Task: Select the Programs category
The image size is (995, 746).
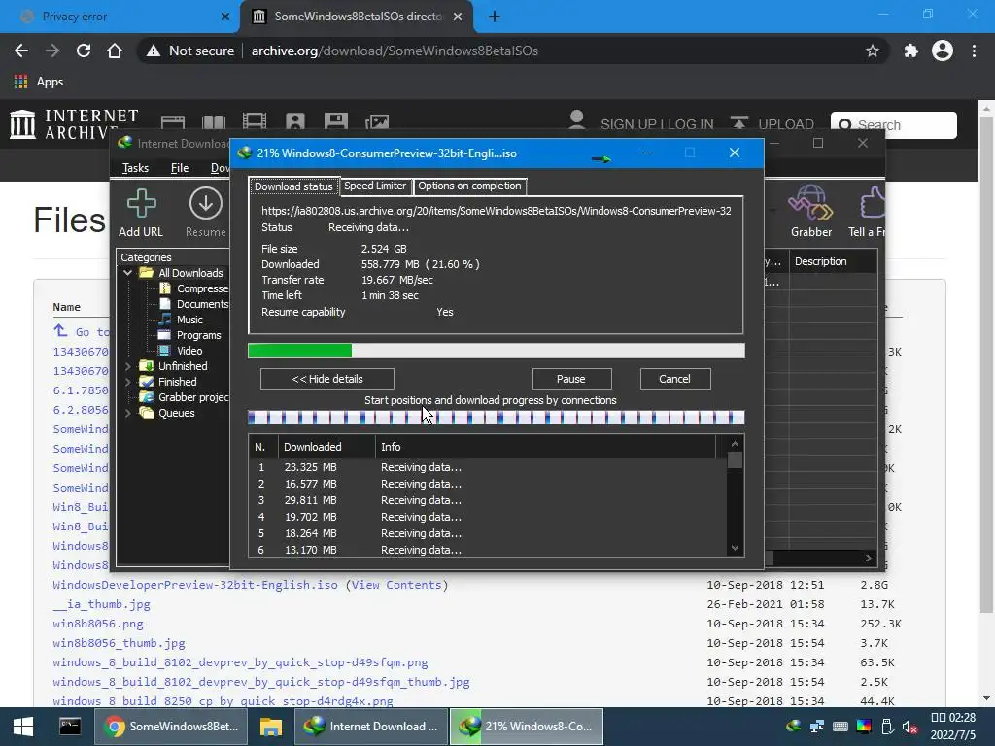Action: coord(189,335)
